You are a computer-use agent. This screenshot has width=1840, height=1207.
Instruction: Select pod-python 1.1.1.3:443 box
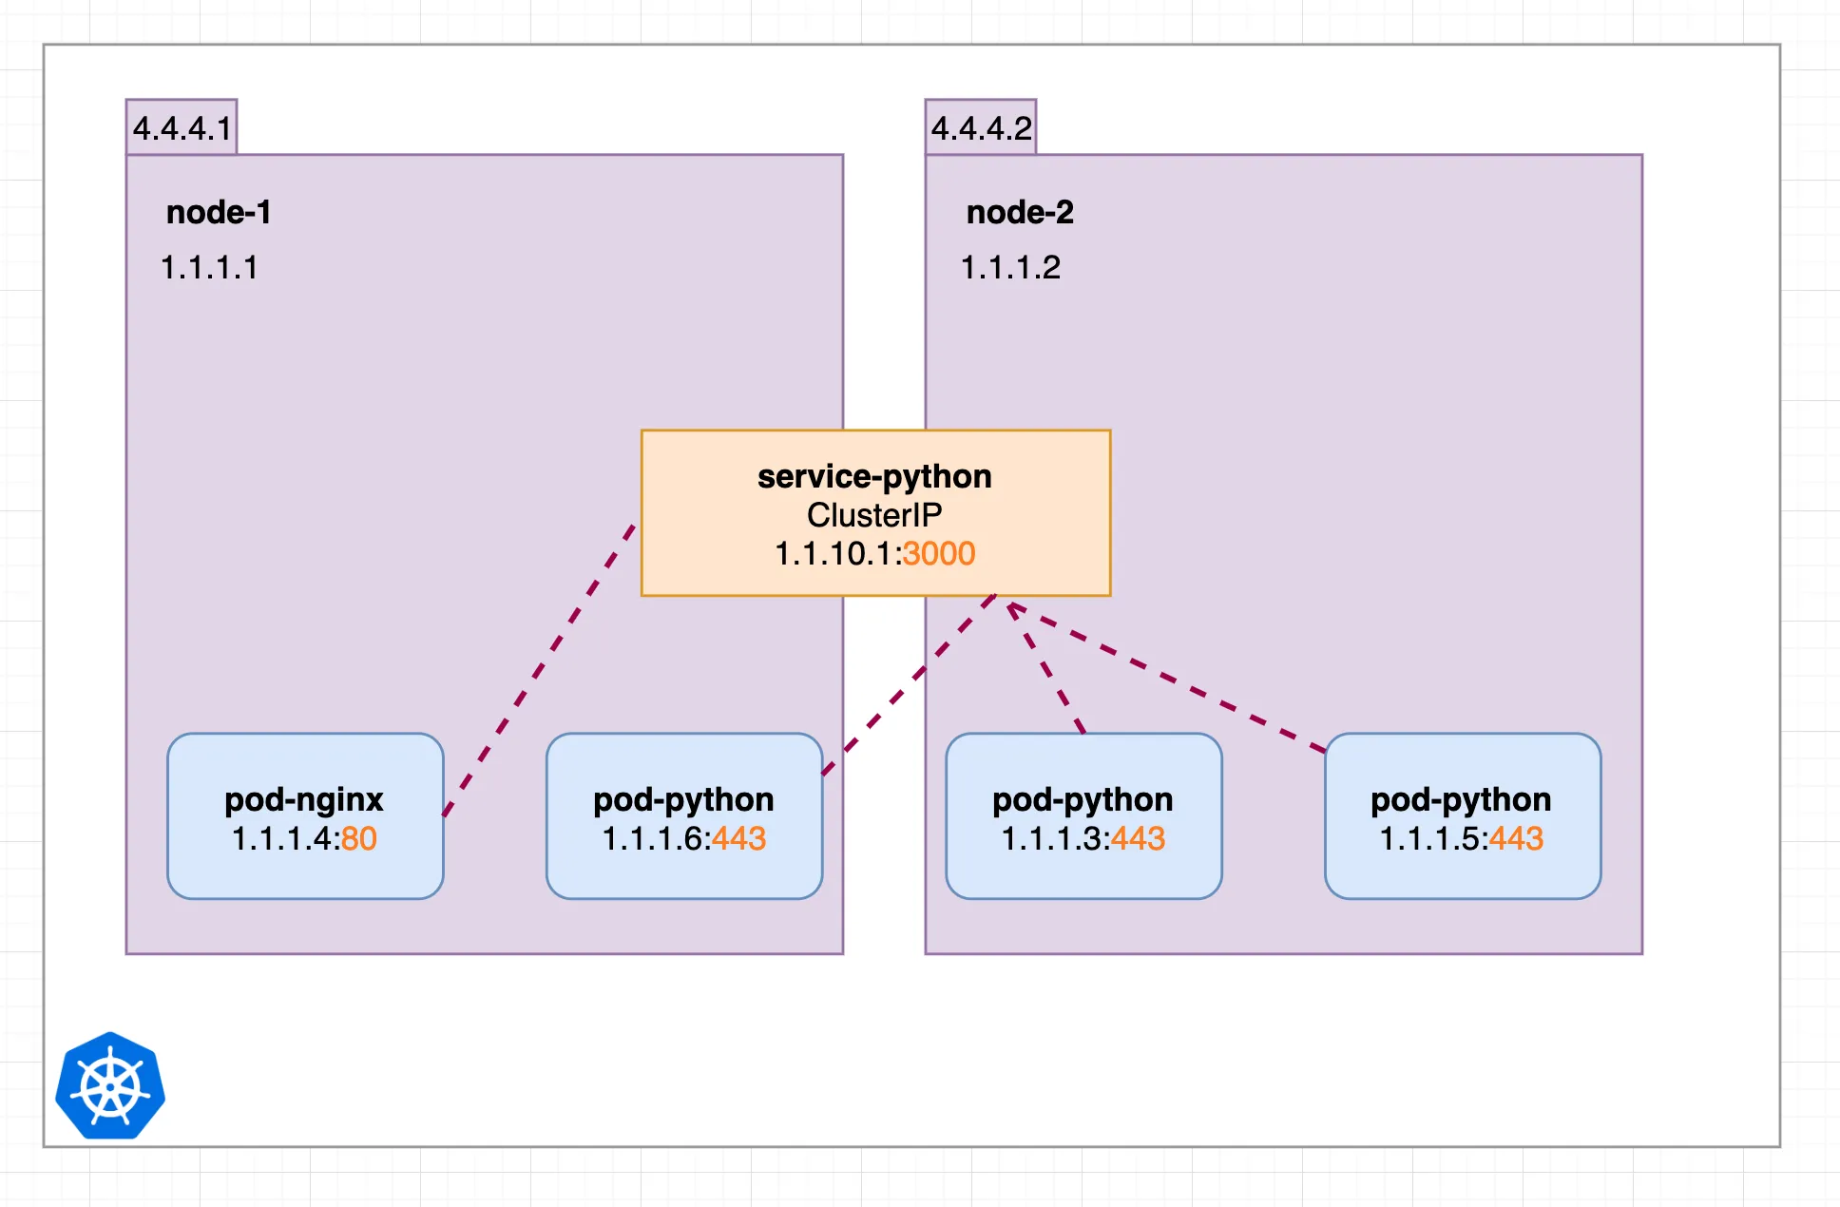pos(1083,816)
